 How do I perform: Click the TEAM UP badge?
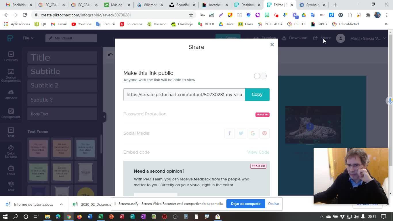pos(258,166)
